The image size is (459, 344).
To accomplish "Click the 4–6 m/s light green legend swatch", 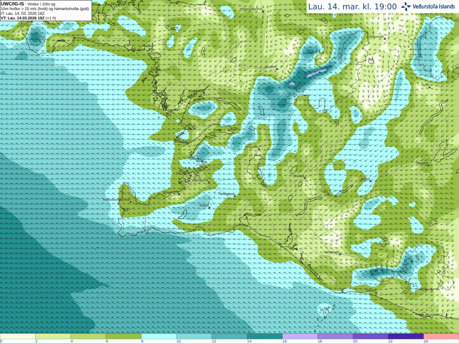I will (88, 336).
